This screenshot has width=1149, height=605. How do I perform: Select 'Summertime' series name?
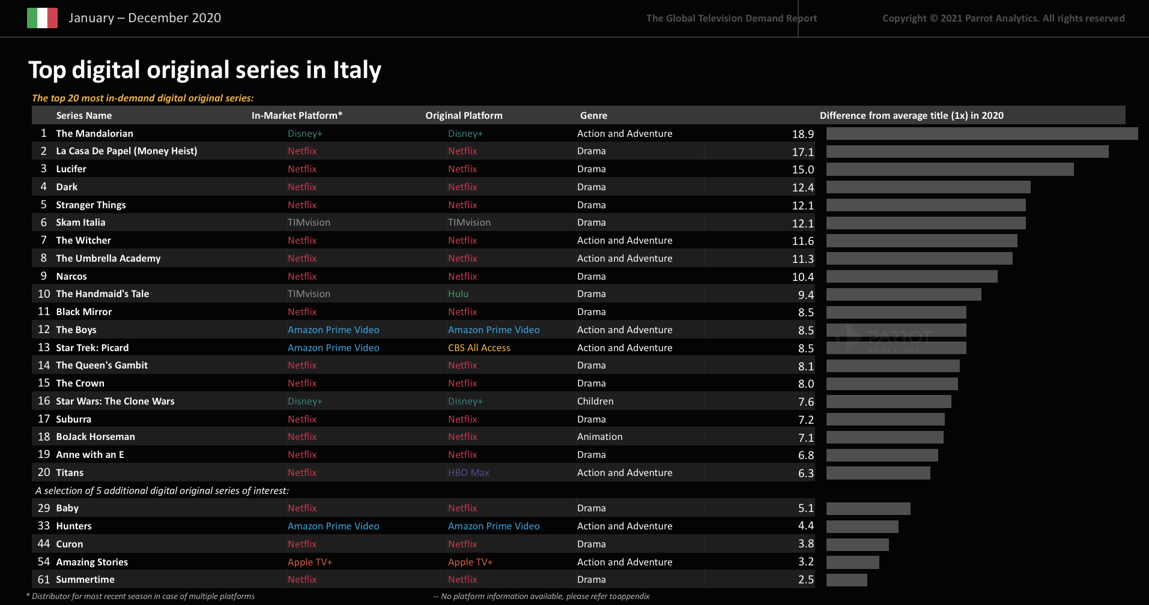click(x=85, y=579)
